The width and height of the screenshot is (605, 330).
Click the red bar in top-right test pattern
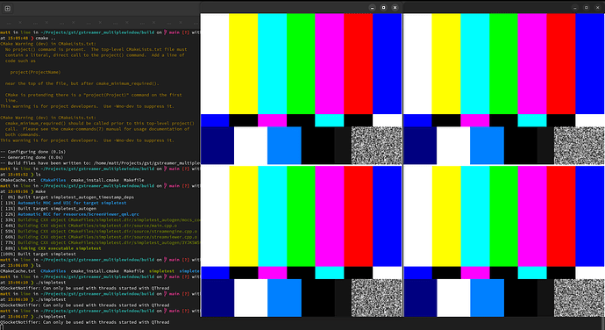561,64
